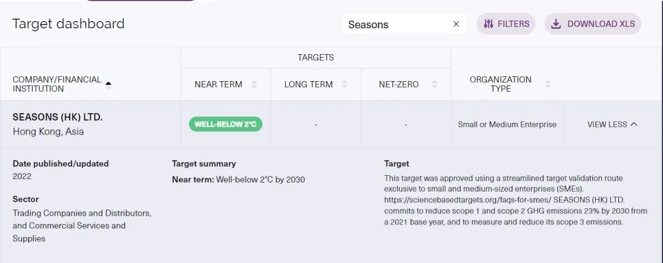The width and height of the screenshot is (663, 263).
Task: Click the View Less chevron icon
Action: (634, 124)
